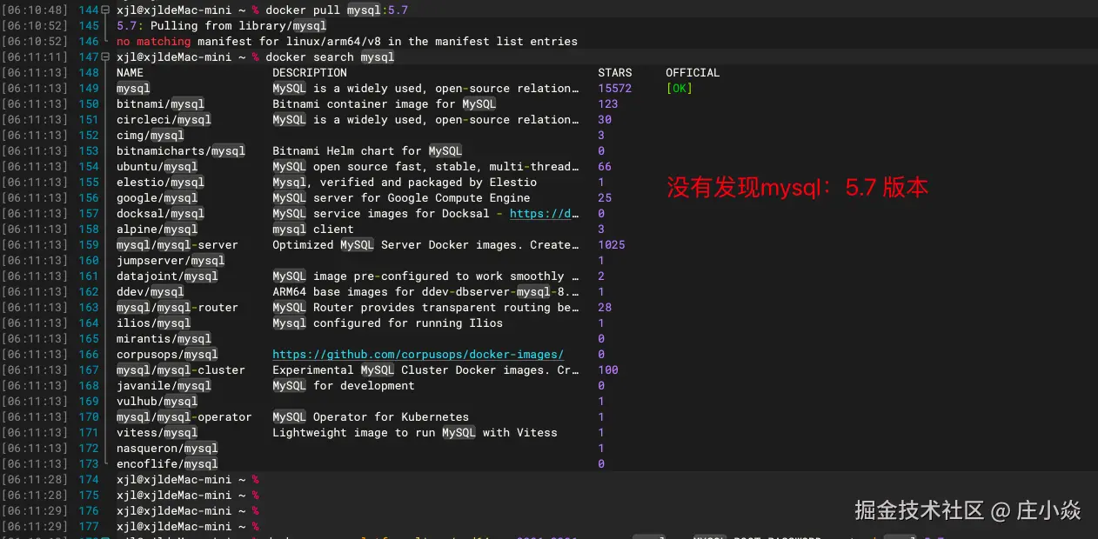
Task: Select the elestio/mysql image name
Action: pos(160,183)
